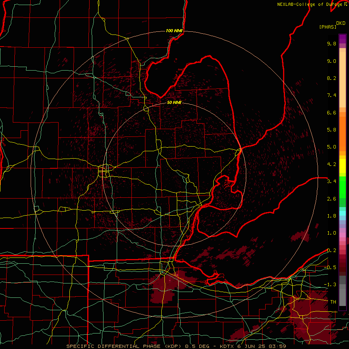Click the 9.0 scale value

coord(332,61)
